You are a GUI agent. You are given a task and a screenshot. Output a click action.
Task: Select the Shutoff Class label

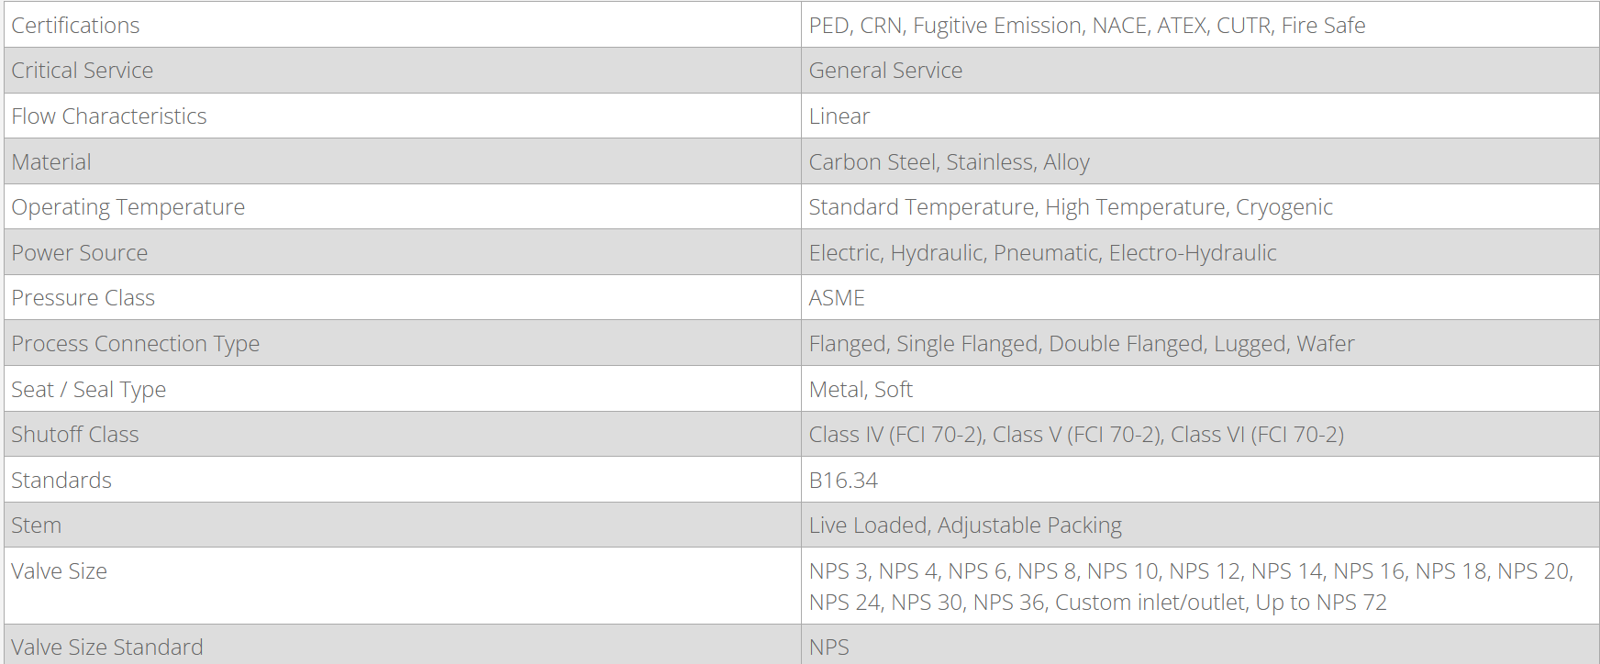[75, 435]
